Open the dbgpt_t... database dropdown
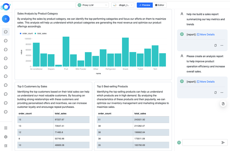The height and width of the screenshot is (151, 230). tap(123, 5)
